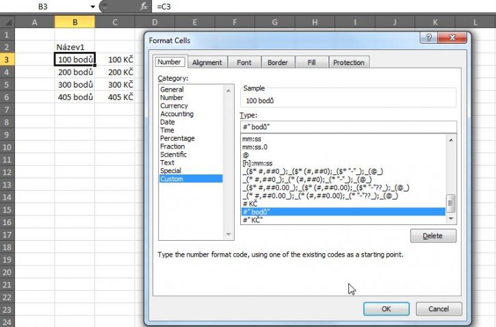The height and width of the screenshot is (327, 496).
Task: Click cell containing 200 bodů
Action: tap(75, 72)
